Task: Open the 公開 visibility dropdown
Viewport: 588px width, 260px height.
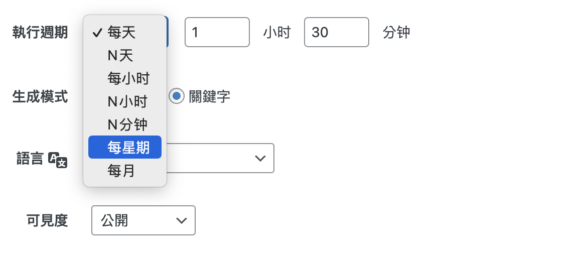Action: tap(143, 220)
